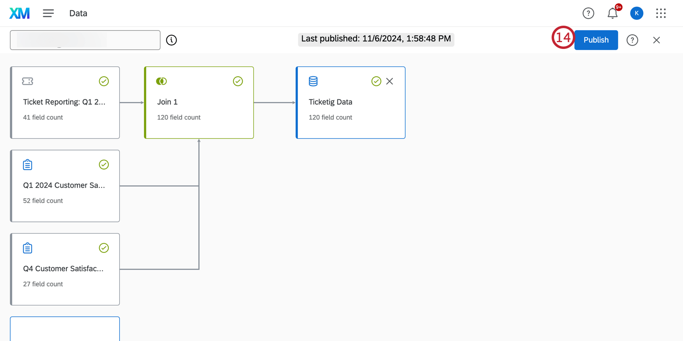Select the Data breadcrumb in the header

(78, 13)
